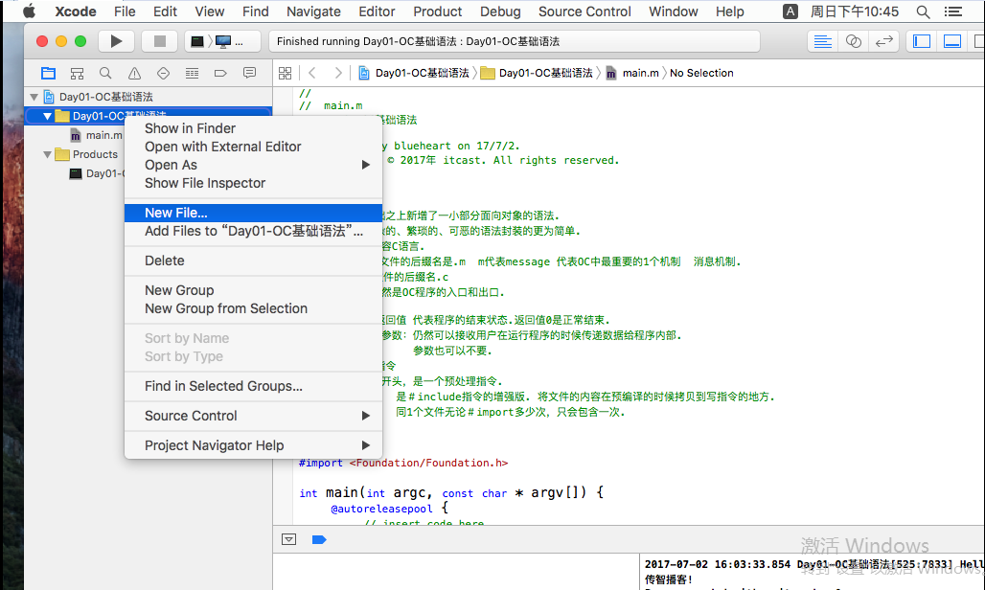Collapse the Products folder
985x590 pixels.
(x=47, y=154)
